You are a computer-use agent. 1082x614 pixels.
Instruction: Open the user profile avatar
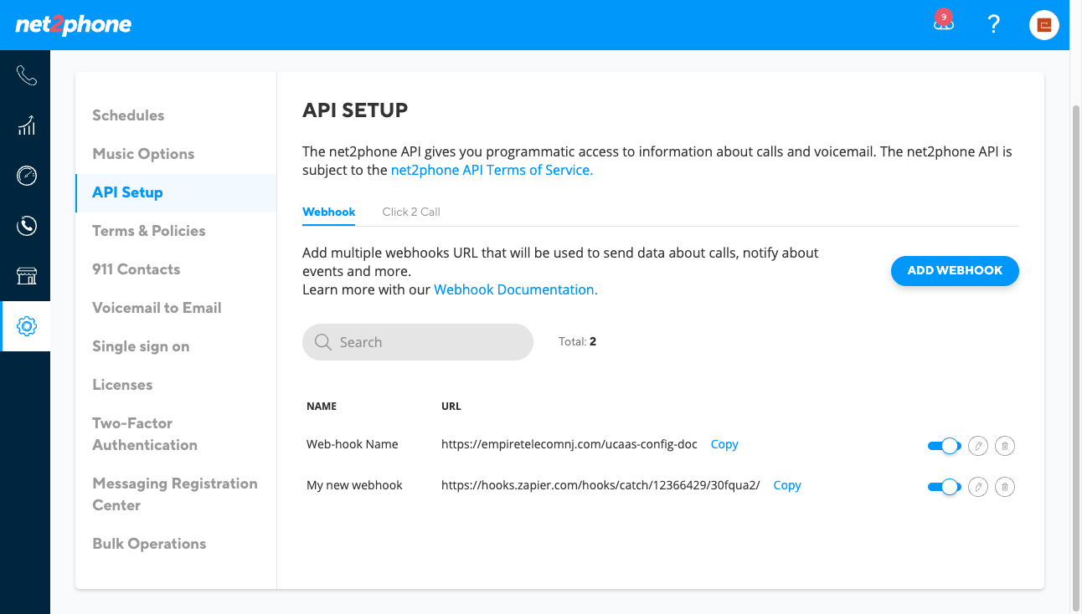1044,25
